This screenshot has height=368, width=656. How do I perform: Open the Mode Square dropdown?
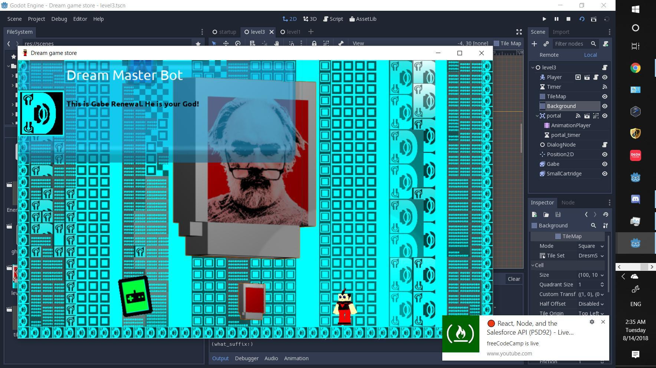(591, 246)
